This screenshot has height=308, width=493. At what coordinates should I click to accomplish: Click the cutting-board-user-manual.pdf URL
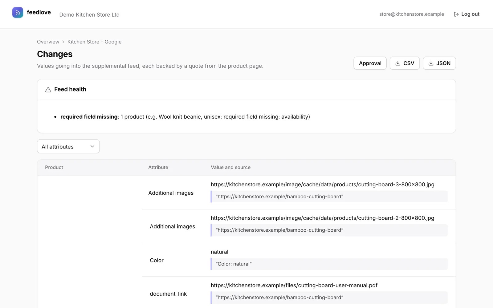[294, 286]
